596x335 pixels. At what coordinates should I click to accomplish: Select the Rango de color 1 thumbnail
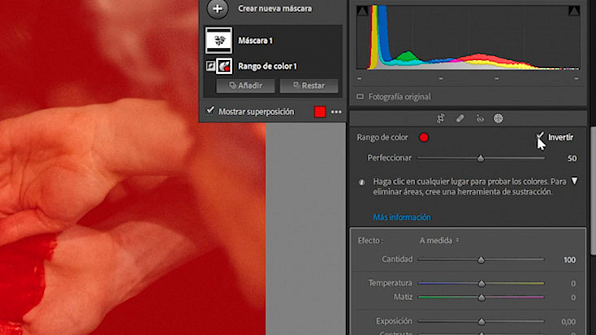coord(224,66)
